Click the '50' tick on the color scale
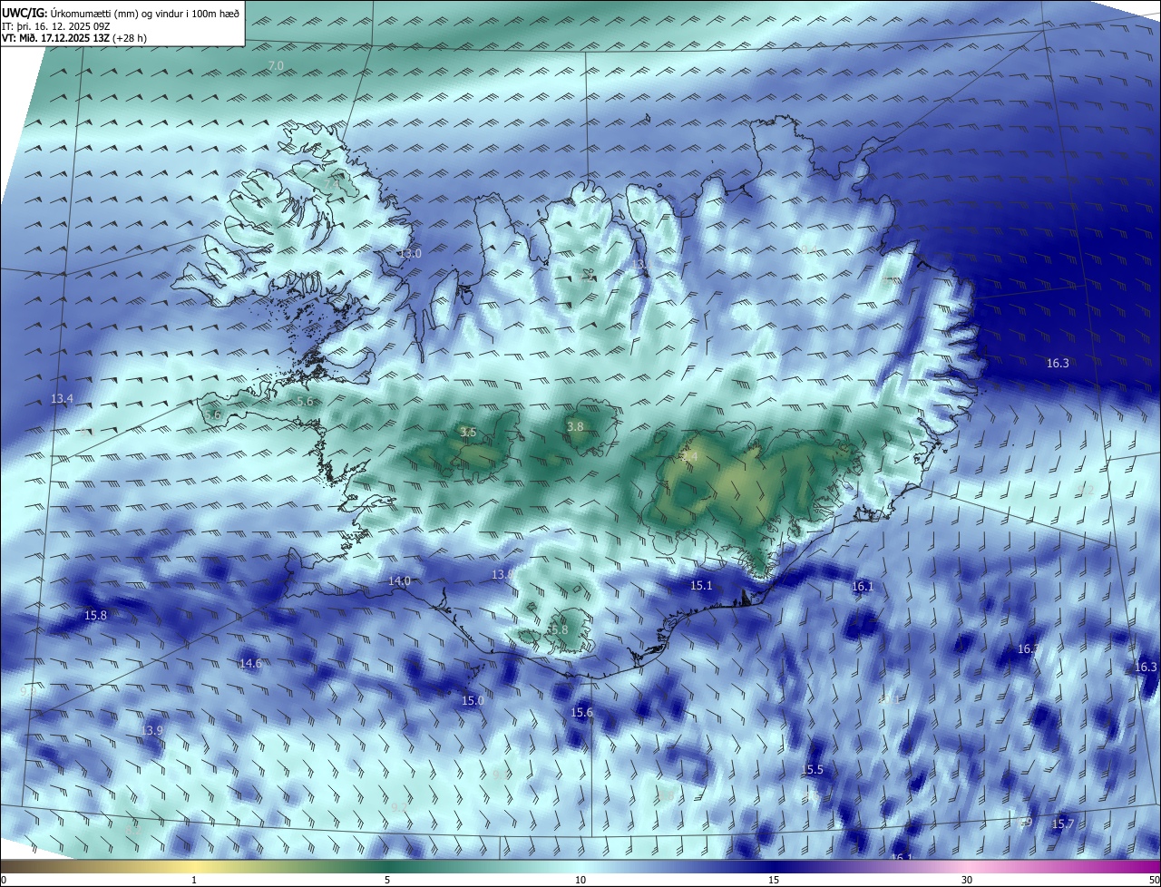Viewport: 1161px width, 887px height. pyautogui.click(x=1153, y=881)
